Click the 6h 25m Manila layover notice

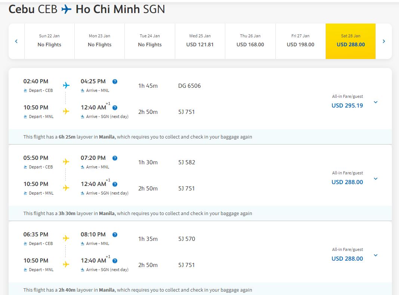tap(137, 137)
